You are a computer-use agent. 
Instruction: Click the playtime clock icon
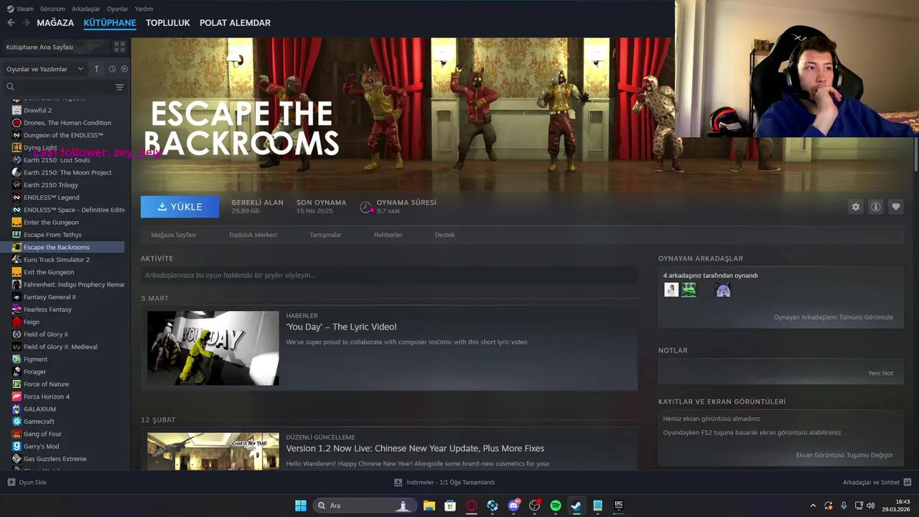point(366,207)
